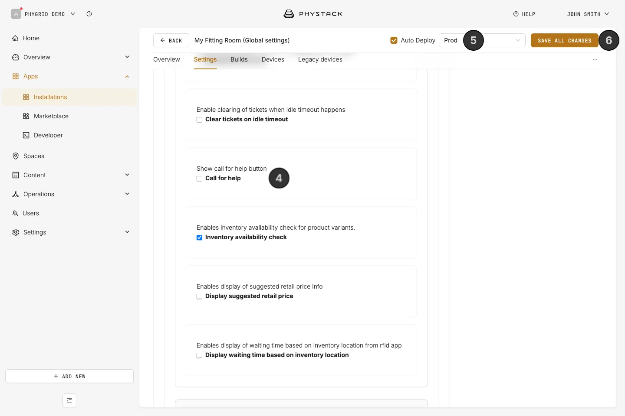
Task: Click the My Fitting Room (Global settings) title
Action: coord(242,40)
